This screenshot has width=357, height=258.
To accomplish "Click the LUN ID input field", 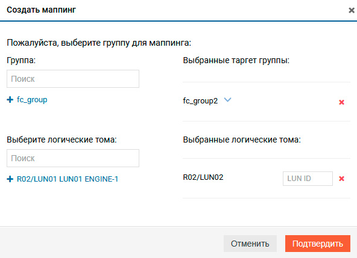I will pyautogui.click(x=308, y=179).
